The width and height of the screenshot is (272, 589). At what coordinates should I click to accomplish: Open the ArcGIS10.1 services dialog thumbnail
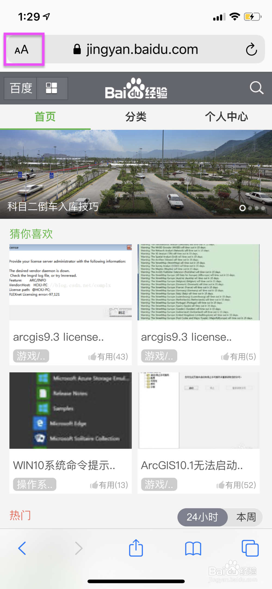[x=199, y=411]
